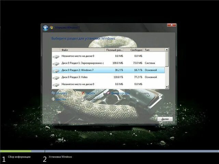
Task: Click the Удалить delete link
Action: tap(90, 93)
